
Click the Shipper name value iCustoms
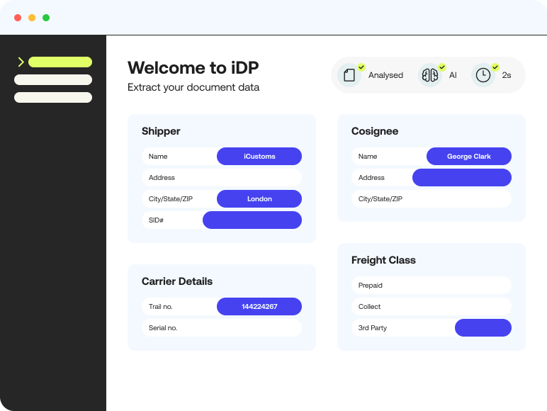(x=259, y=157)
